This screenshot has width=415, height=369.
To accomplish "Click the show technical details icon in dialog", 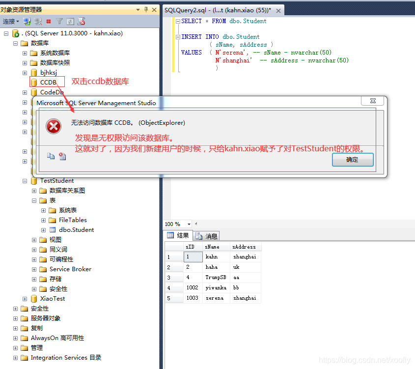I will 62,156.
